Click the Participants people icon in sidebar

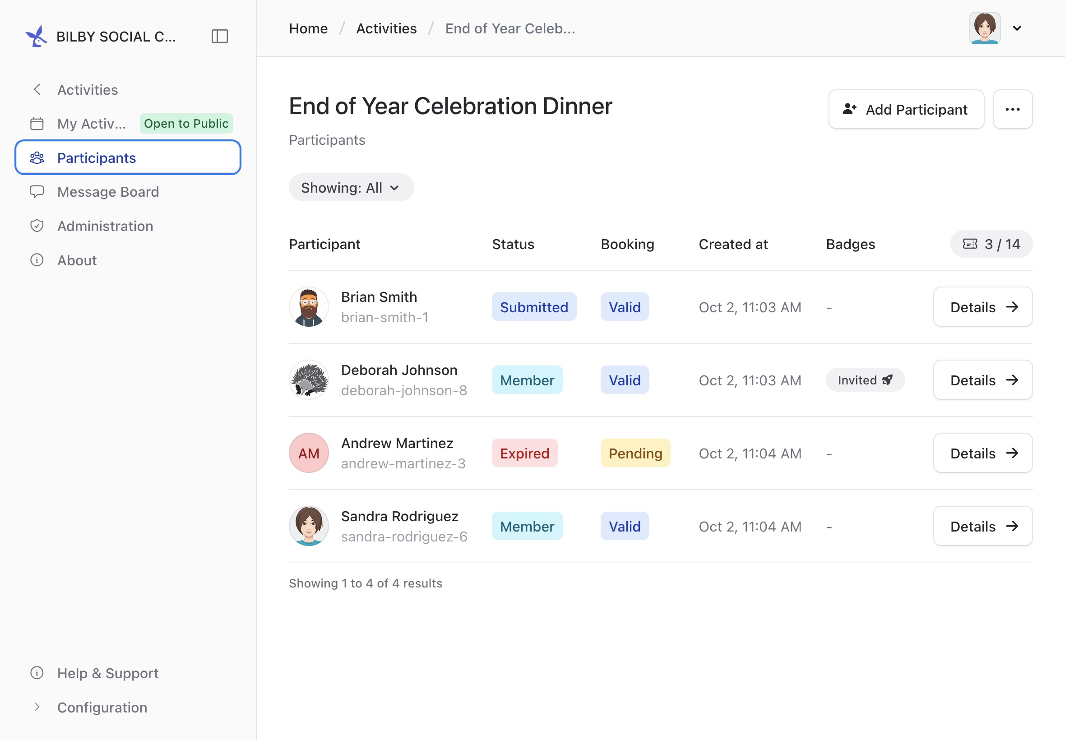(37, 157)
